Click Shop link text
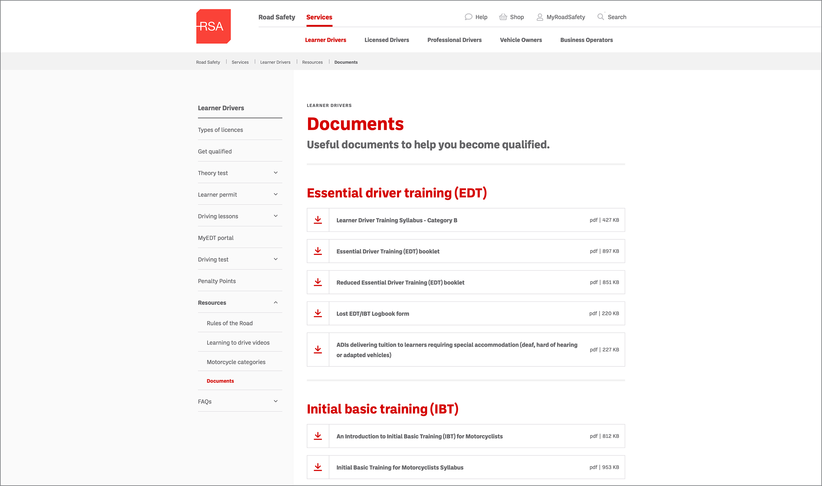Image resolution: width=822 pixels, height=486 pixels. (x=517, y=17)
